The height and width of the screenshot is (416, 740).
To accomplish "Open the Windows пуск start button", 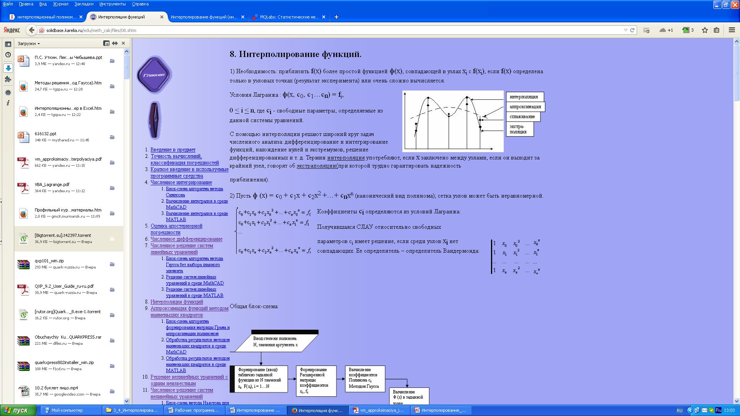I will 18,410.
